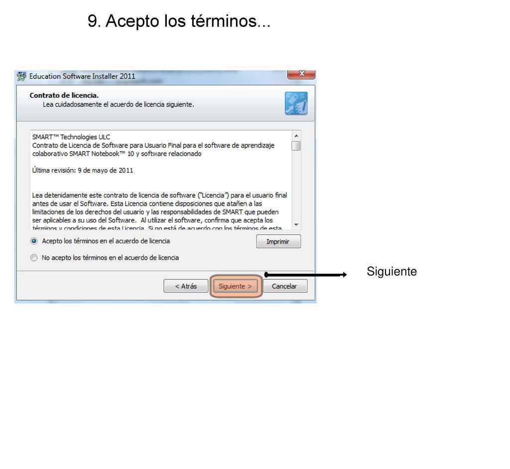Screen dimensions: 510x469
Task: Click the 'SMART™ Technologies ULC' line
Action: [x=71, y=137]
